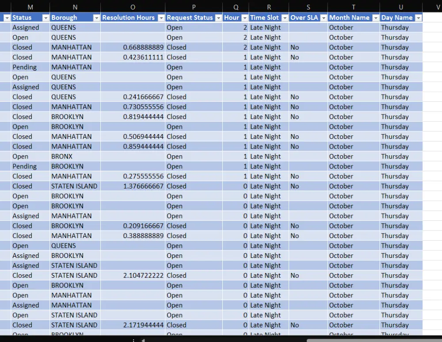Open the Request Status filter arrow
The height and width of the screenshot is (342, 442).
click(x=218, y=18)
